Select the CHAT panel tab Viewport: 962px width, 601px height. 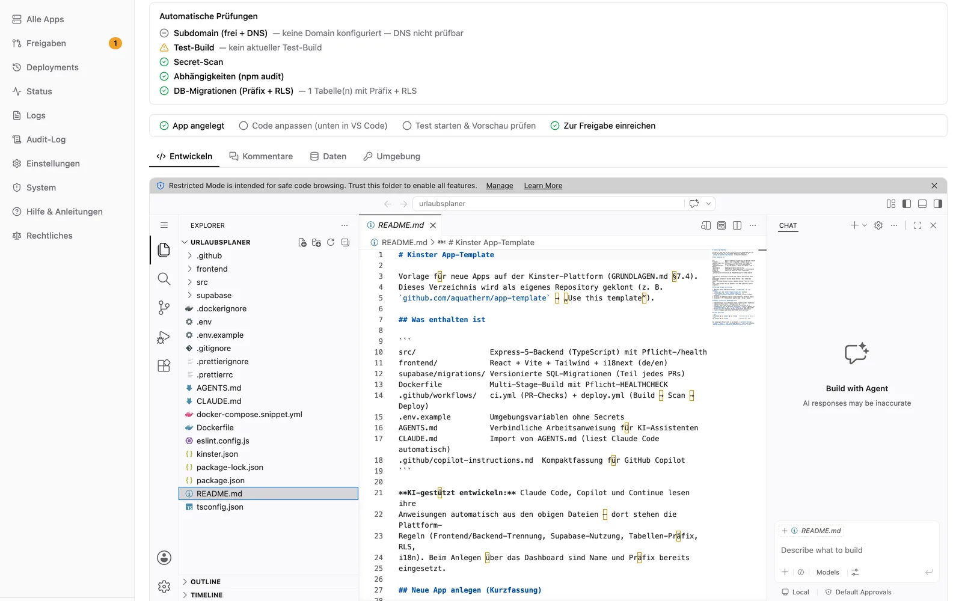pyautogui.click(x=788, y=225)
